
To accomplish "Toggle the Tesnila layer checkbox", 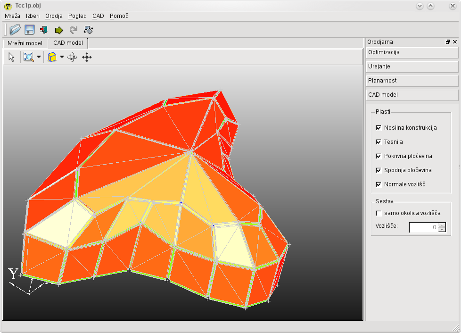I will [x=379, y=142].
